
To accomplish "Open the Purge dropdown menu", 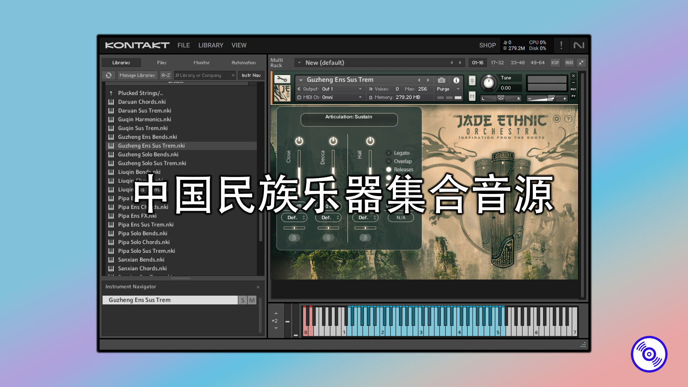I will [x=448, y=89].
